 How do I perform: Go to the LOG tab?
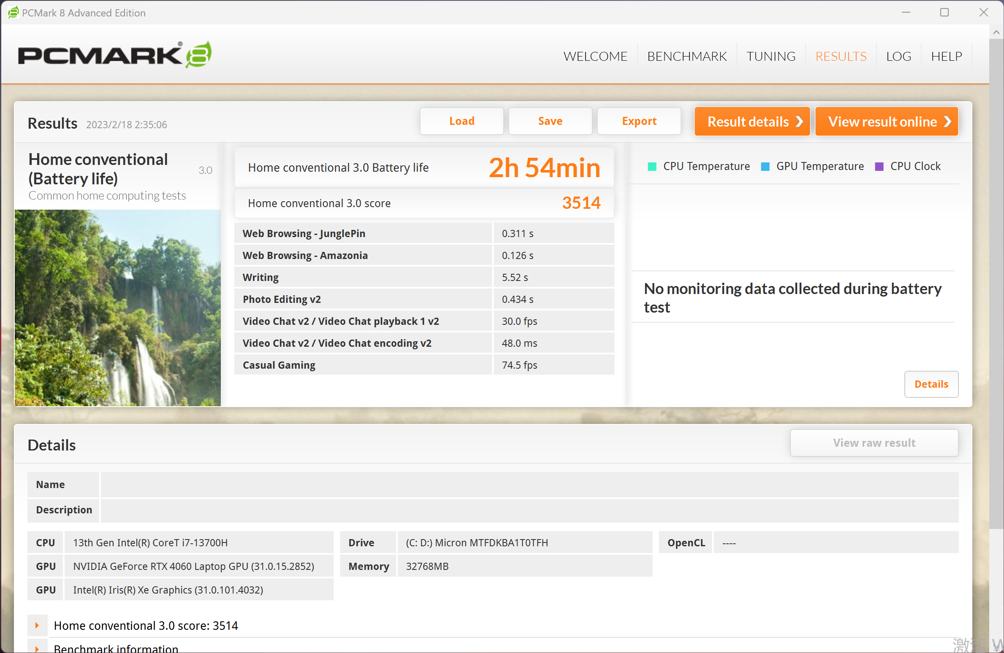point(898,56)
